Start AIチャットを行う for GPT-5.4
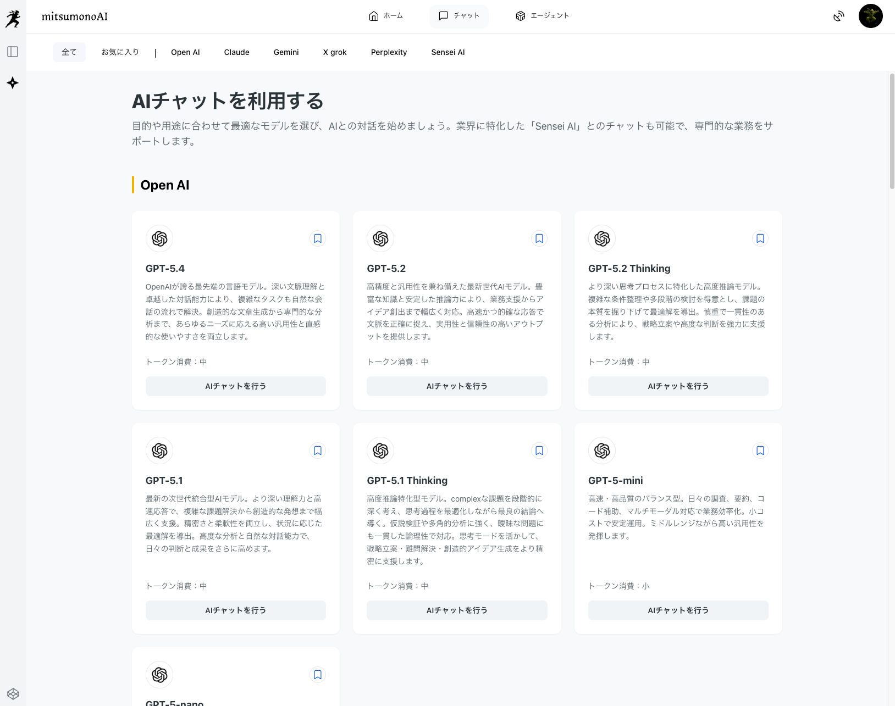Screen dimensions: 895x706 (236, 386)
